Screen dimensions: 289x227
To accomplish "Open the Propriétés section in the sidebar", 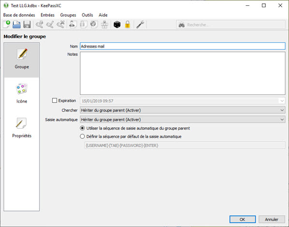I will point(22,128).
